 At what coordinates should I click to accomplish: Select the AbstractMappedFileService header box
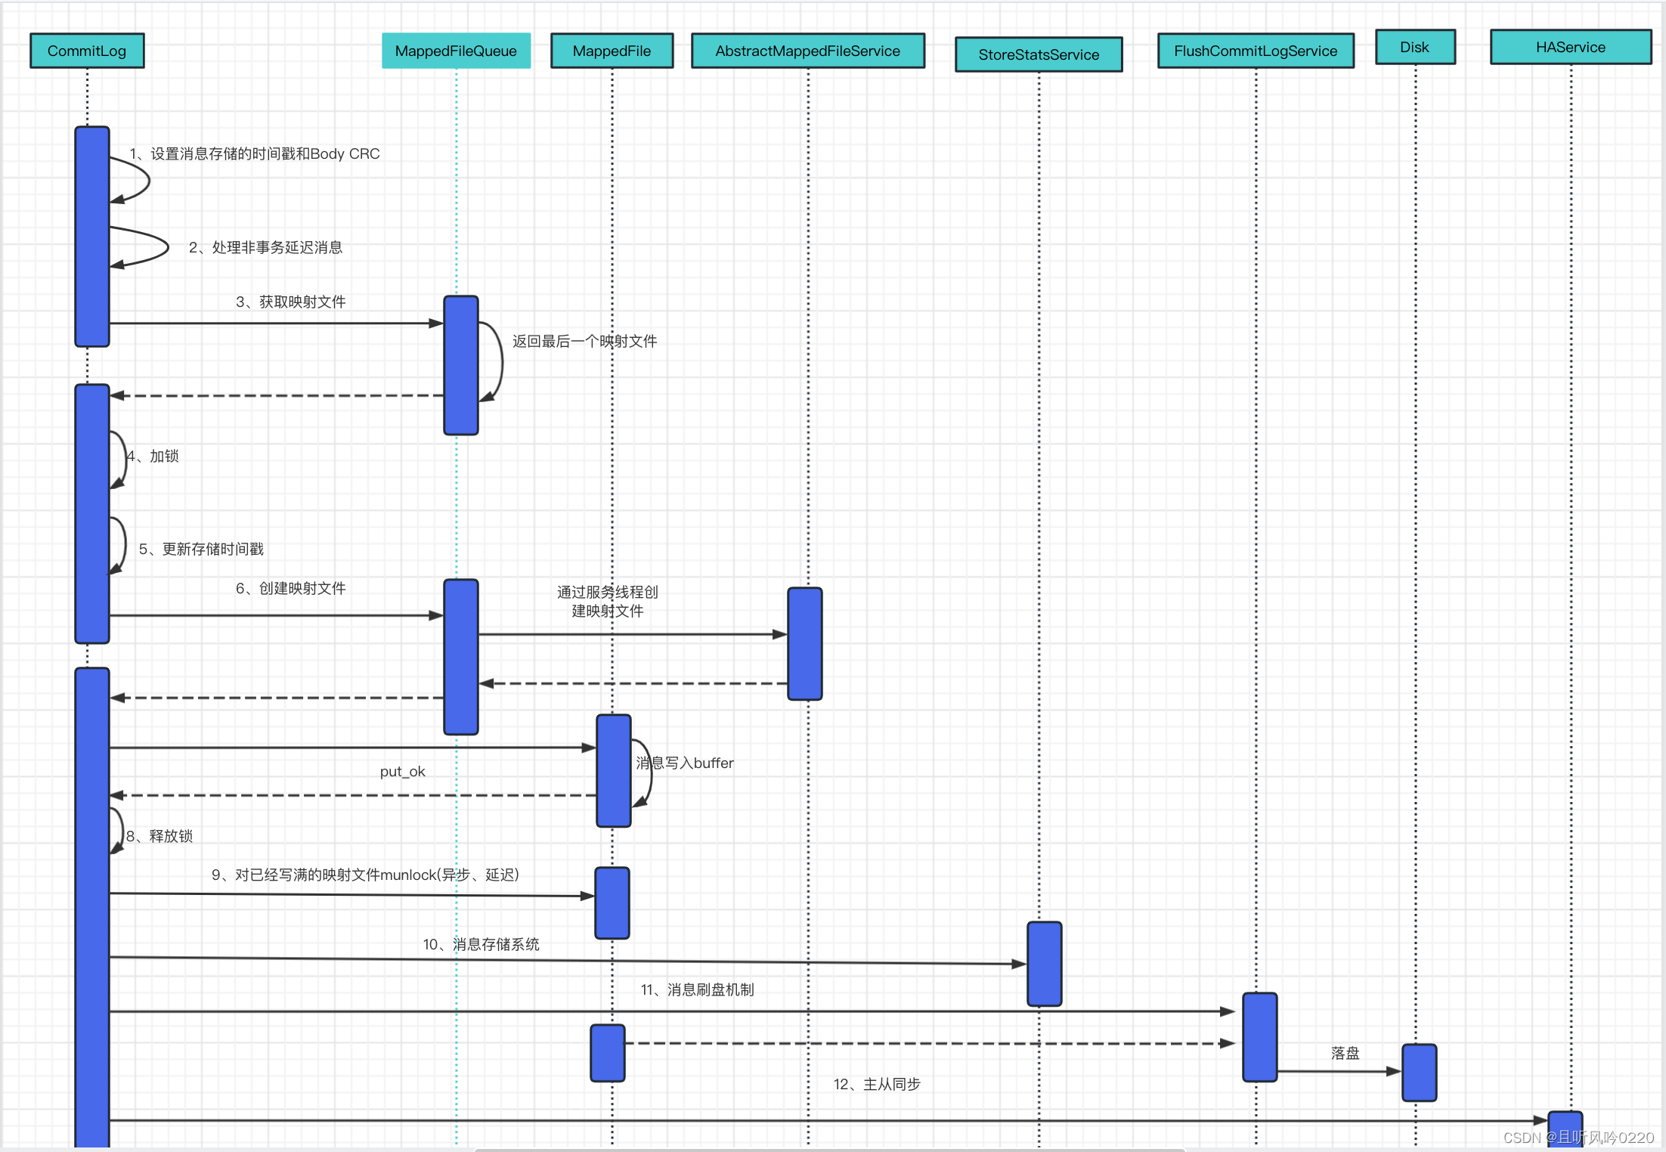808,51
